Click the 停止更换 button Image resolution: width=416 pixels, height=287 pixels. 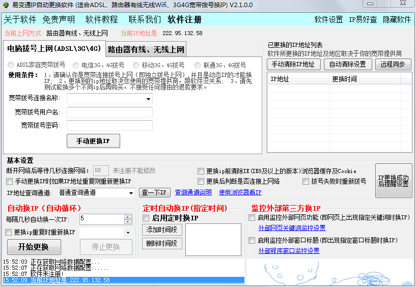click(106, 247)
